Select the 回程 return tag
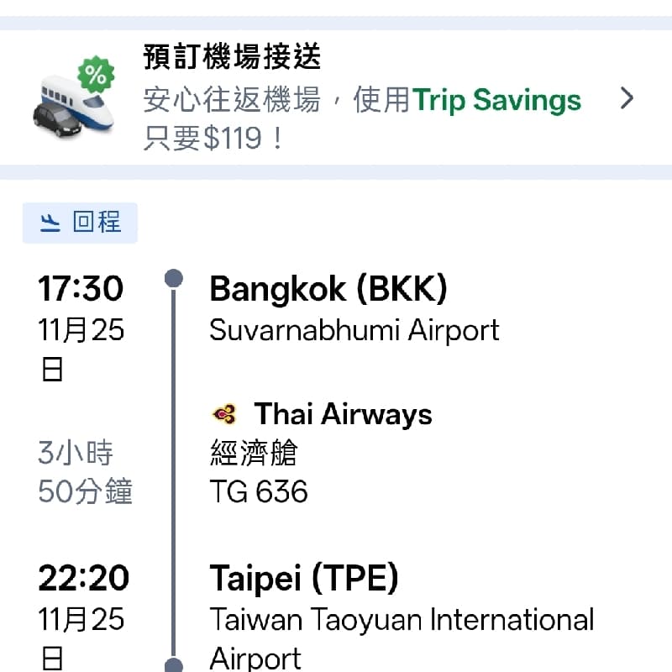 pos(80,223)
